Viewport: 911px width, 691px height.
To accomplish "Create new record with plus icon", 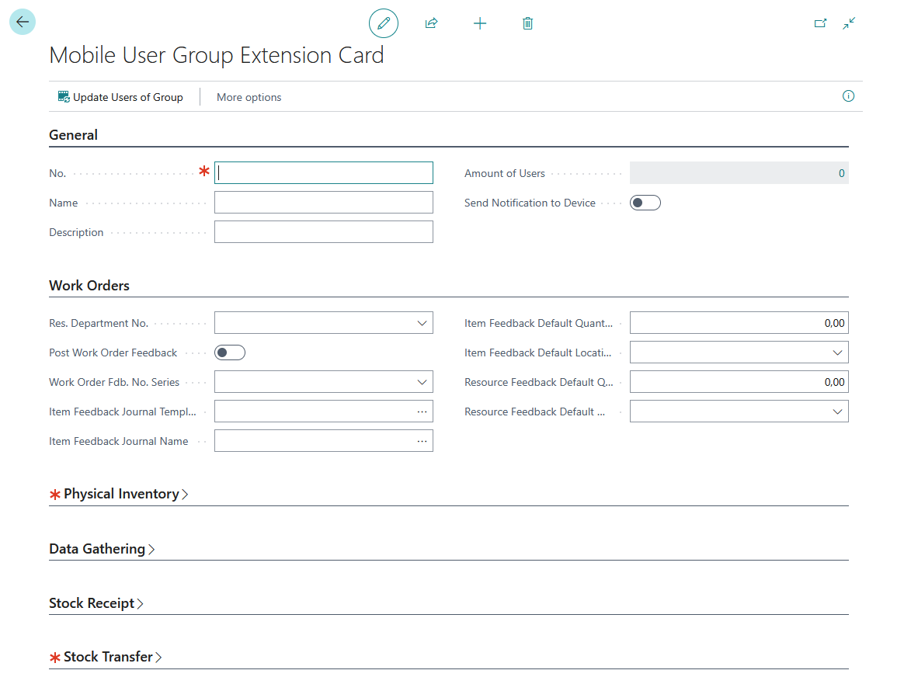I will coord(480,23).
